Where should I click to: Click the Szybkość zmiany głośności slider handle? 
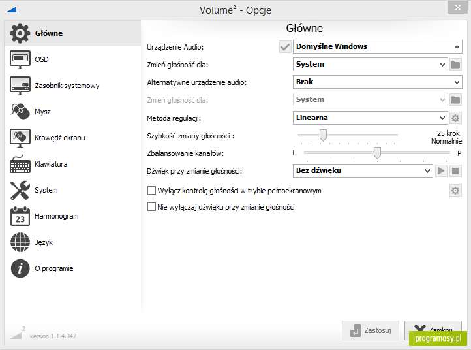pos(323,135)
